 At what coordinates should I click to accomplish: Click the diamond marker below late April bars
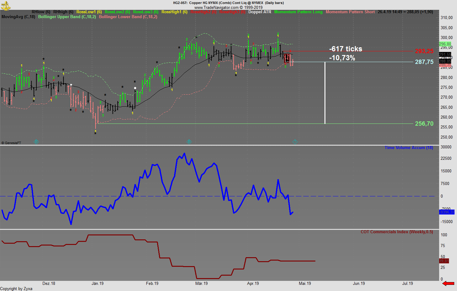point(295,142)
